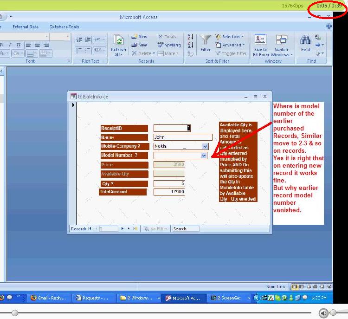Open the Mobile Company combo box arrow
348x319 pixels.
coord(205,146)
